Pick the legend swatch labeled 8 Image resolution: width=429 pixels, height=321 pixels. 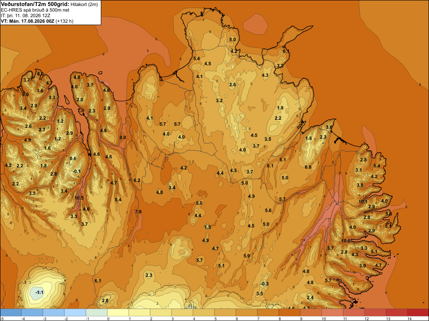[290, 312]
